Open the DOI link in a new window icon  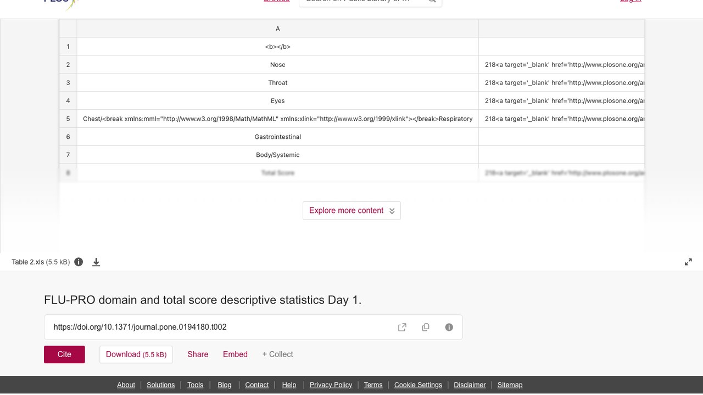pyautogui.click(x=402, y=328)
